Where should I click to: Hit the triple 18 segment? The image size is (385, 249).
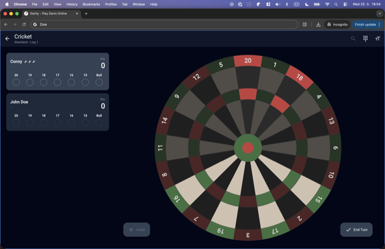point(280,104)
